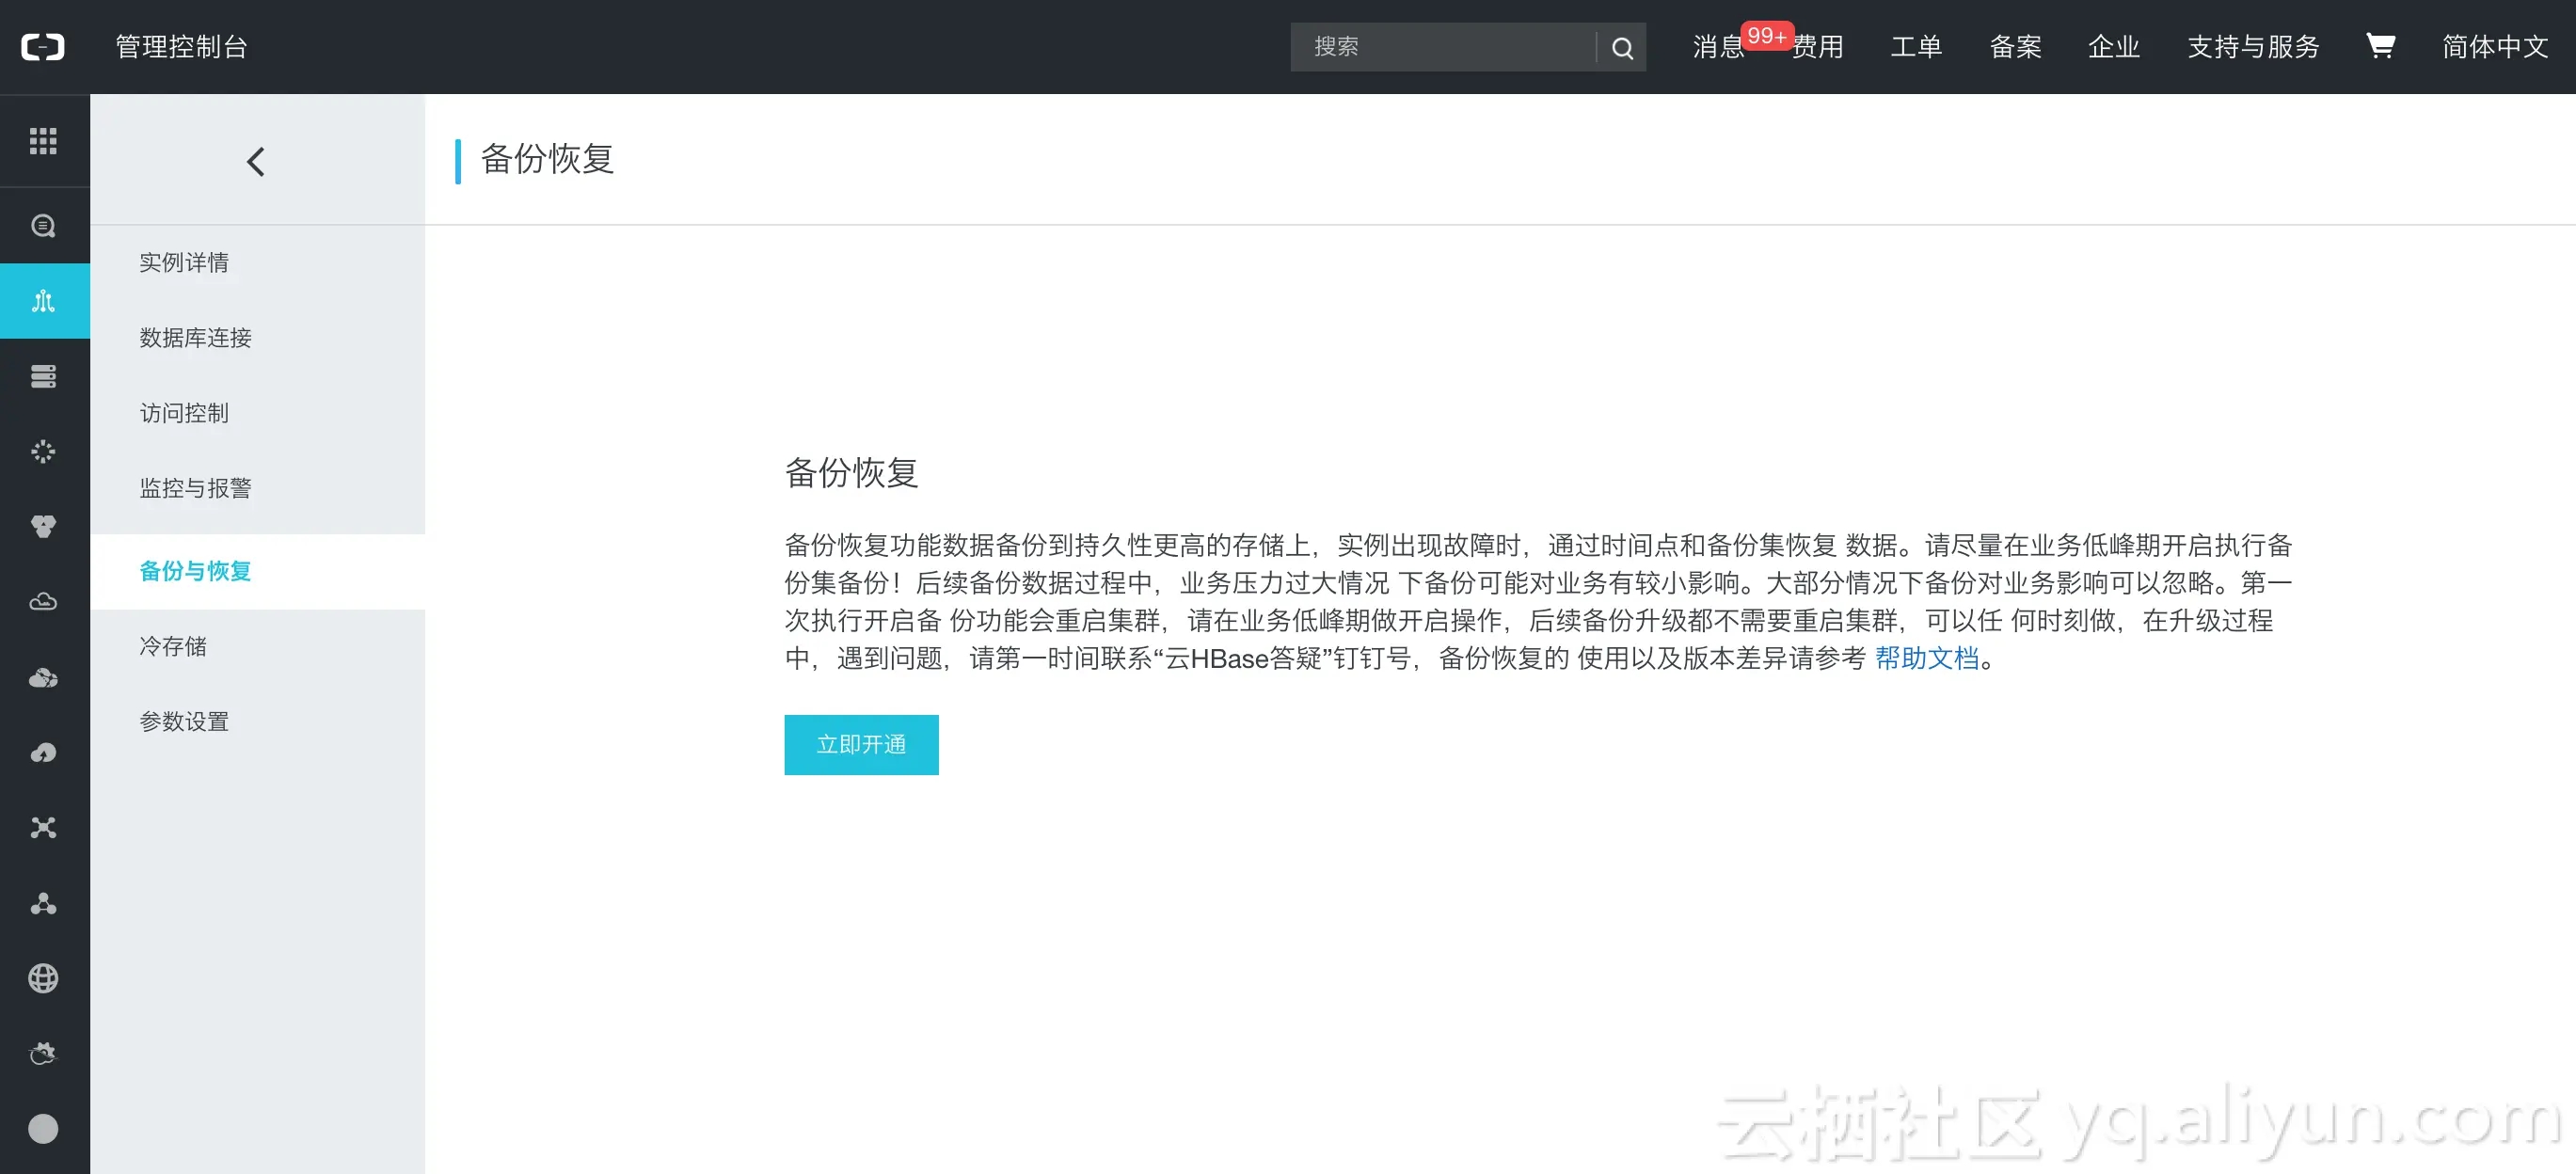2576x1174 pixels.
Task: Collapse the side menu with back chevron
Action: 256,161
